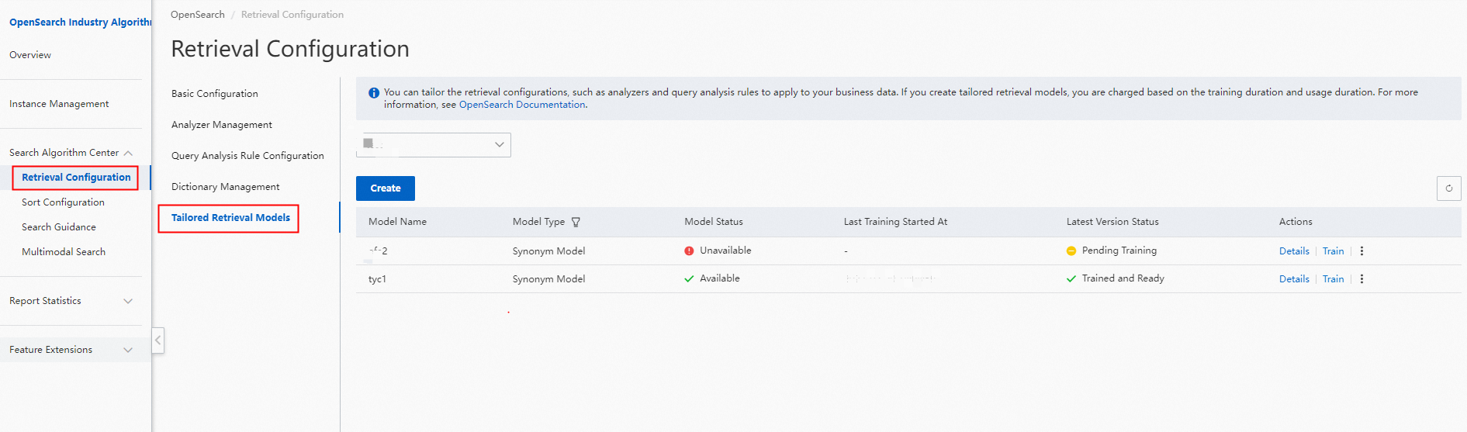View Details for the tyc1 model

(x=1294, y=279)
